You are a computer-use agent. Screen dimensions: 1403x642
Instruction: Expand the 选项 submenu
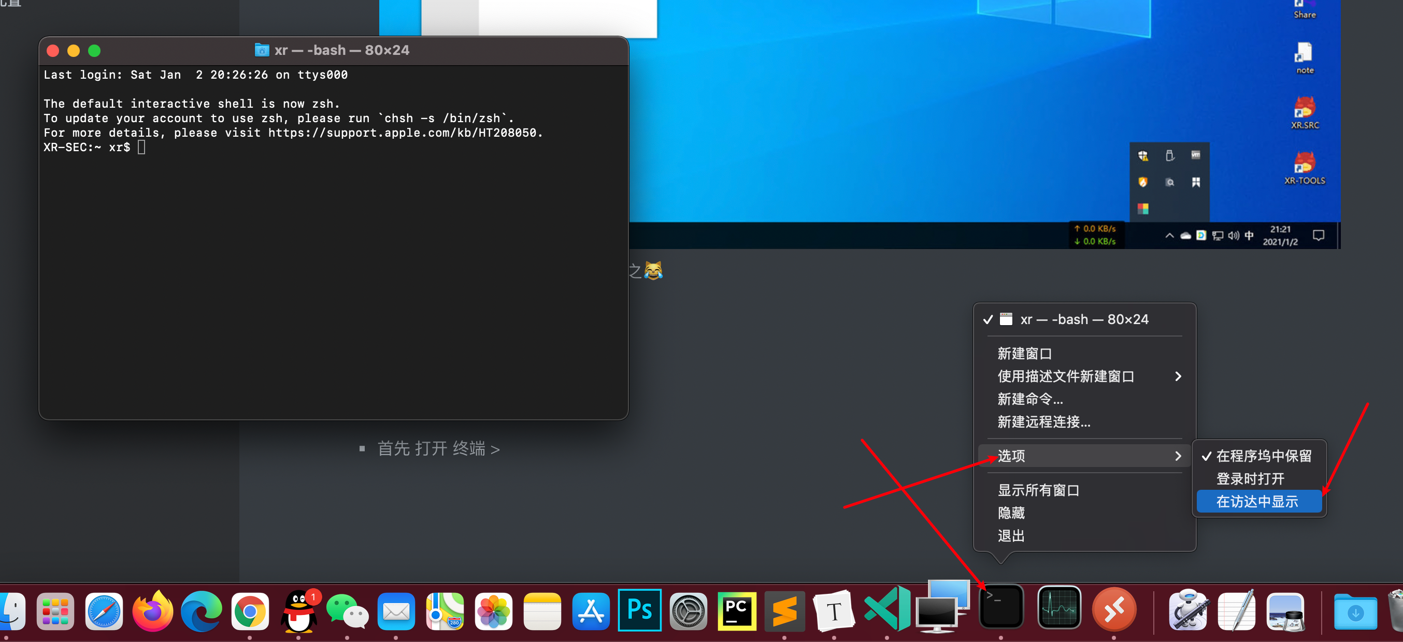[x=1084, y=456]
